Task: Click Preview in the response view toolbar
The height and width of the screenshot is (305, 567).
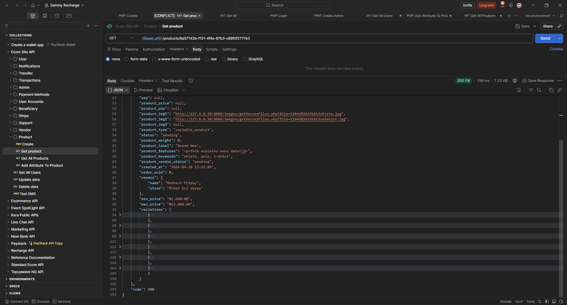Action: pyautogui.click(x=143, y=90)
